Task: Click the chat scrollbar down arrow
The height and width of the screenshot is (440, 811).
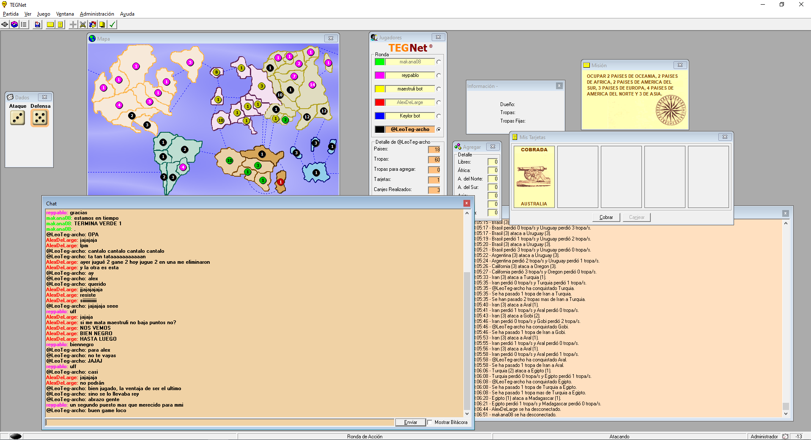Action: 467,414
